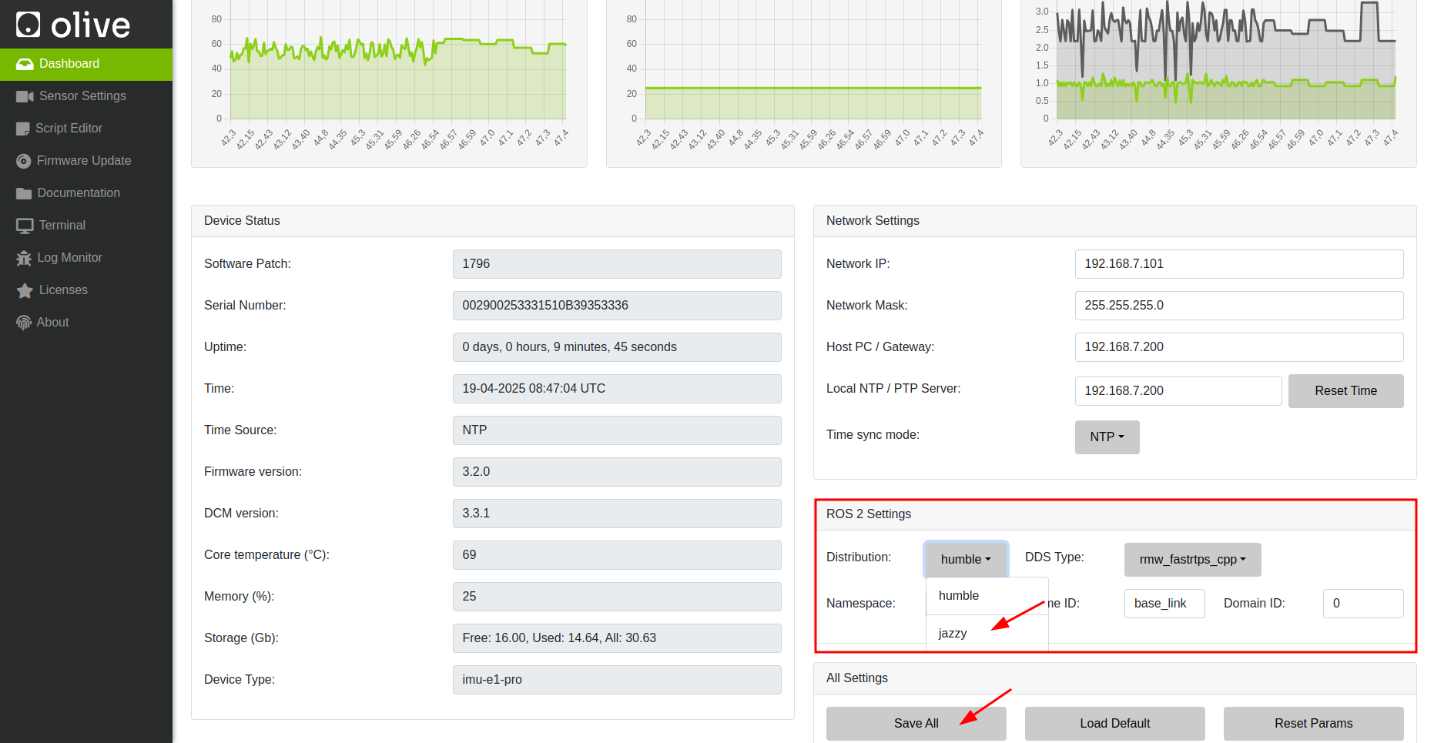The width and height of the screenshot is (1434, 743).
Task: Expand the Time sync mode NTP dropdown
Action: point(1107,437)
